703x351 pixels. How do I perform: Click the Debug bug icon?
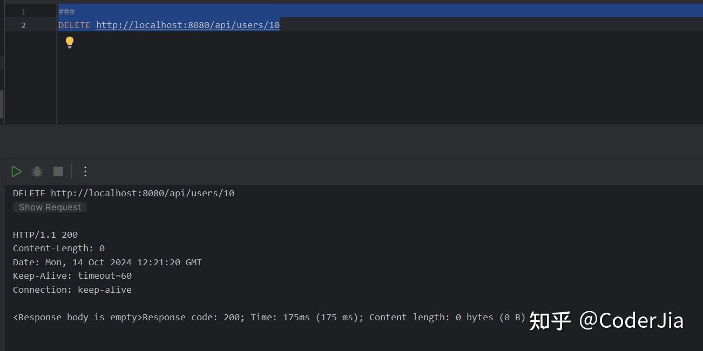pos(37,171)
